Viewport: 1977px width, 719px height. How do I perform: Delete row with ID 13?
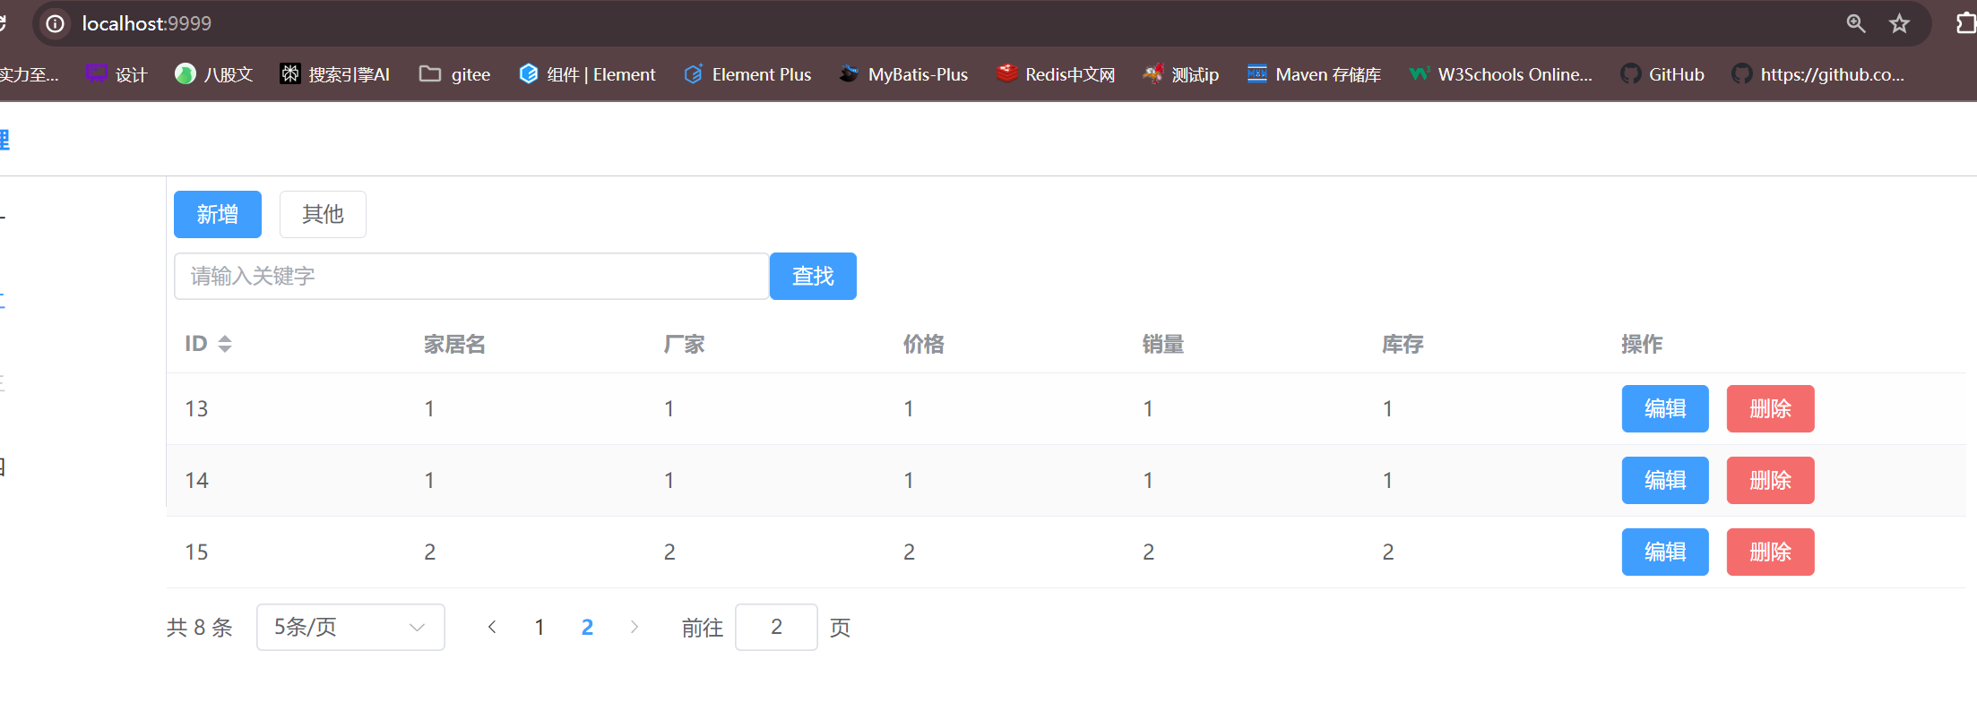point(1771,408)
